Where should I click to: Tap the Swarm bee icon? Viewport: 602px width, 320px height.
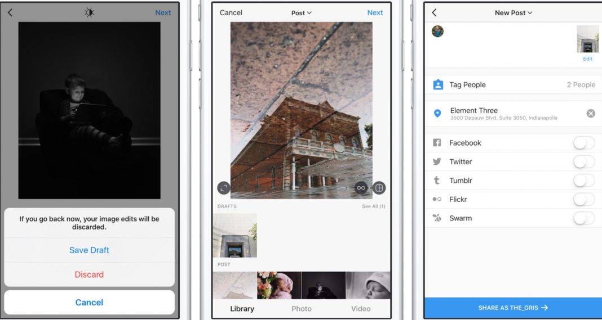point(437,218)
